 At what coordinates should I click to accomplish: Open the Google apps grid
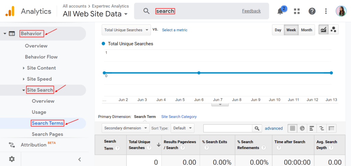point(296,11)
